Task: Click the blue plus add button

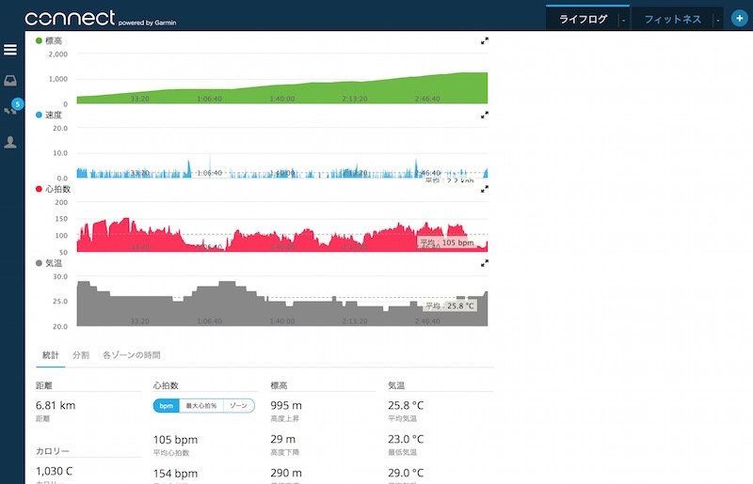Action: (739, 18)
